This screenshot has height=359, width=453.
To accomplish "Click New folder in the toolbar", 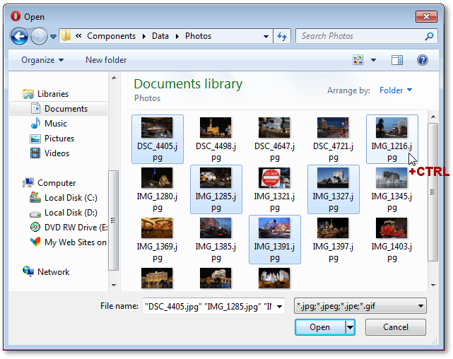I will tap(106, 60).
